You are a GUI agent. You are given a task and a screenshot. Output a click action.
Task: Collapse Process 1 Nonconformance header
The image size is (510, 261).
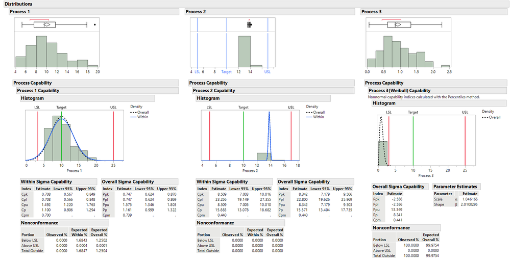tap(64, 223)
